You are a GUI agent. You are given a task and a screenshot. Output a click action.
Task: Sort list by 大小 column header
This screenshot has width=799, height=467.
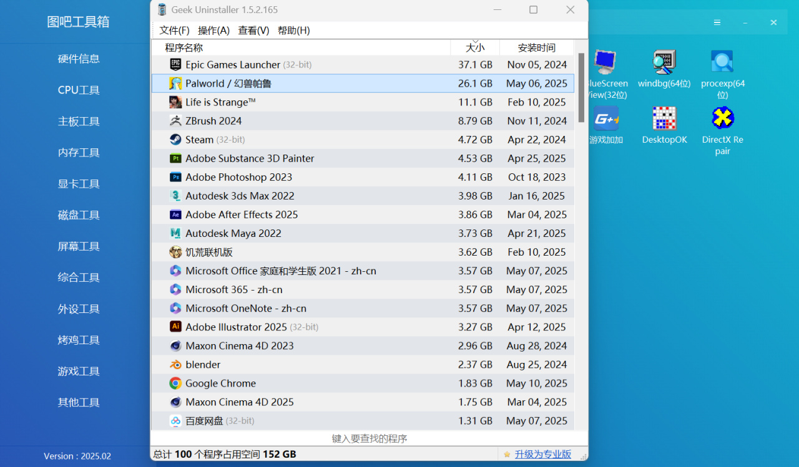coord(475,47)
